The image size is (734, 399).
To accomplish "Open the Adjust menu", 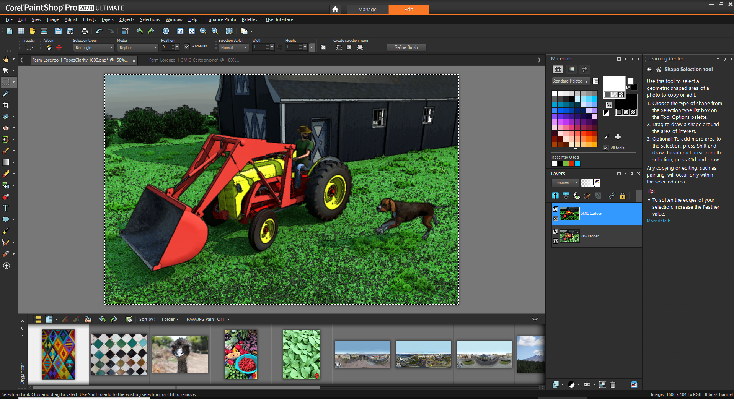I will tap(71, 19).
